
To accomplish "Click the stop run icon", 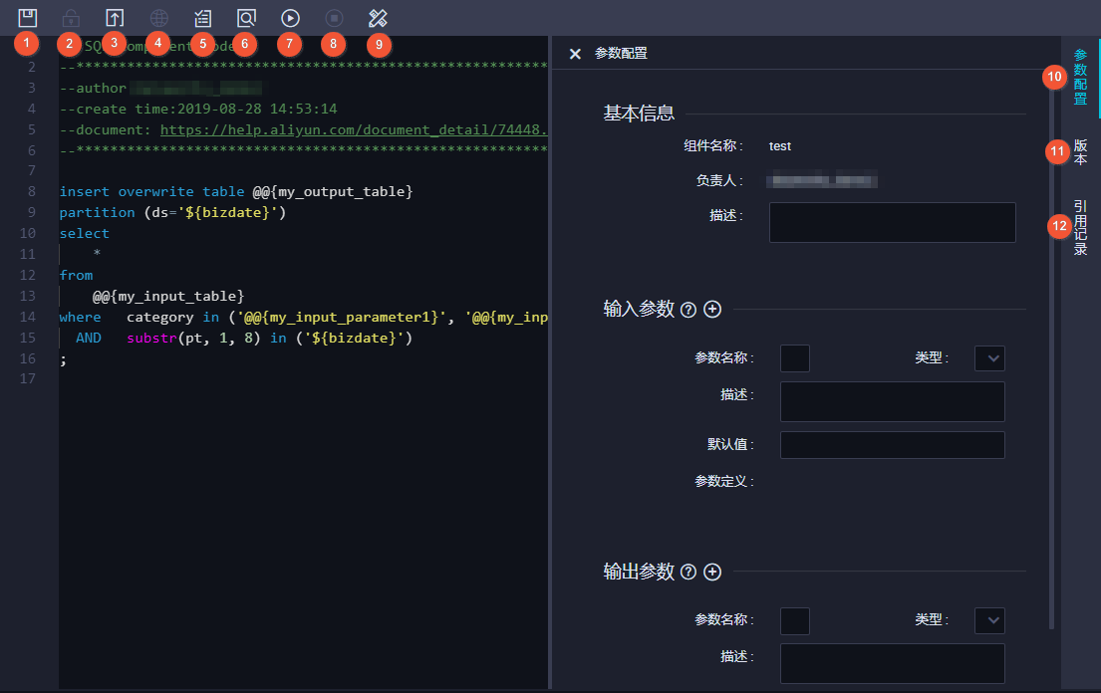I will (x=334, y=18).
